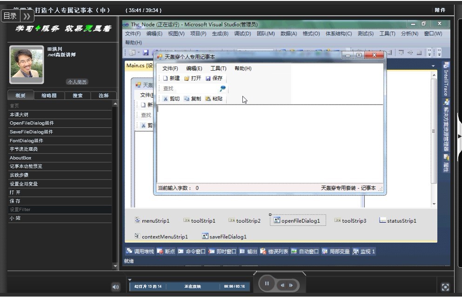This screenshot has width=462, height=297.
Task: Select the FontDialog组件 outline entry
Action: coord(60,140)
